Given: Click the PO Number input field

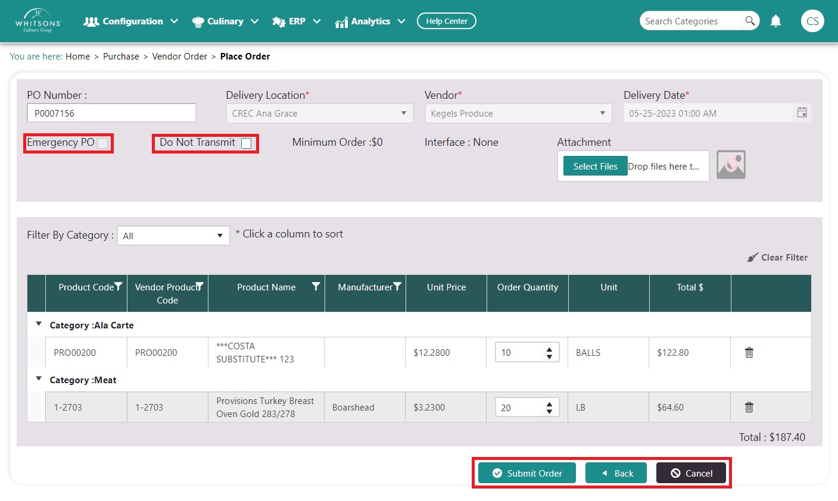Looking at the screenshot, I should pyautogui.click(x=111, y=113).
